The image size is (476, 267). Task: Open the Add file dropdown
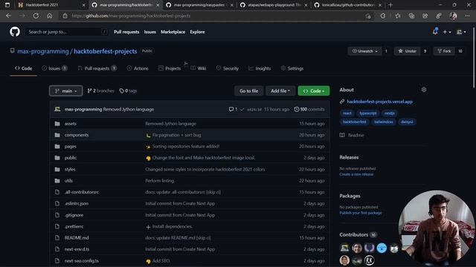point(280,90)
